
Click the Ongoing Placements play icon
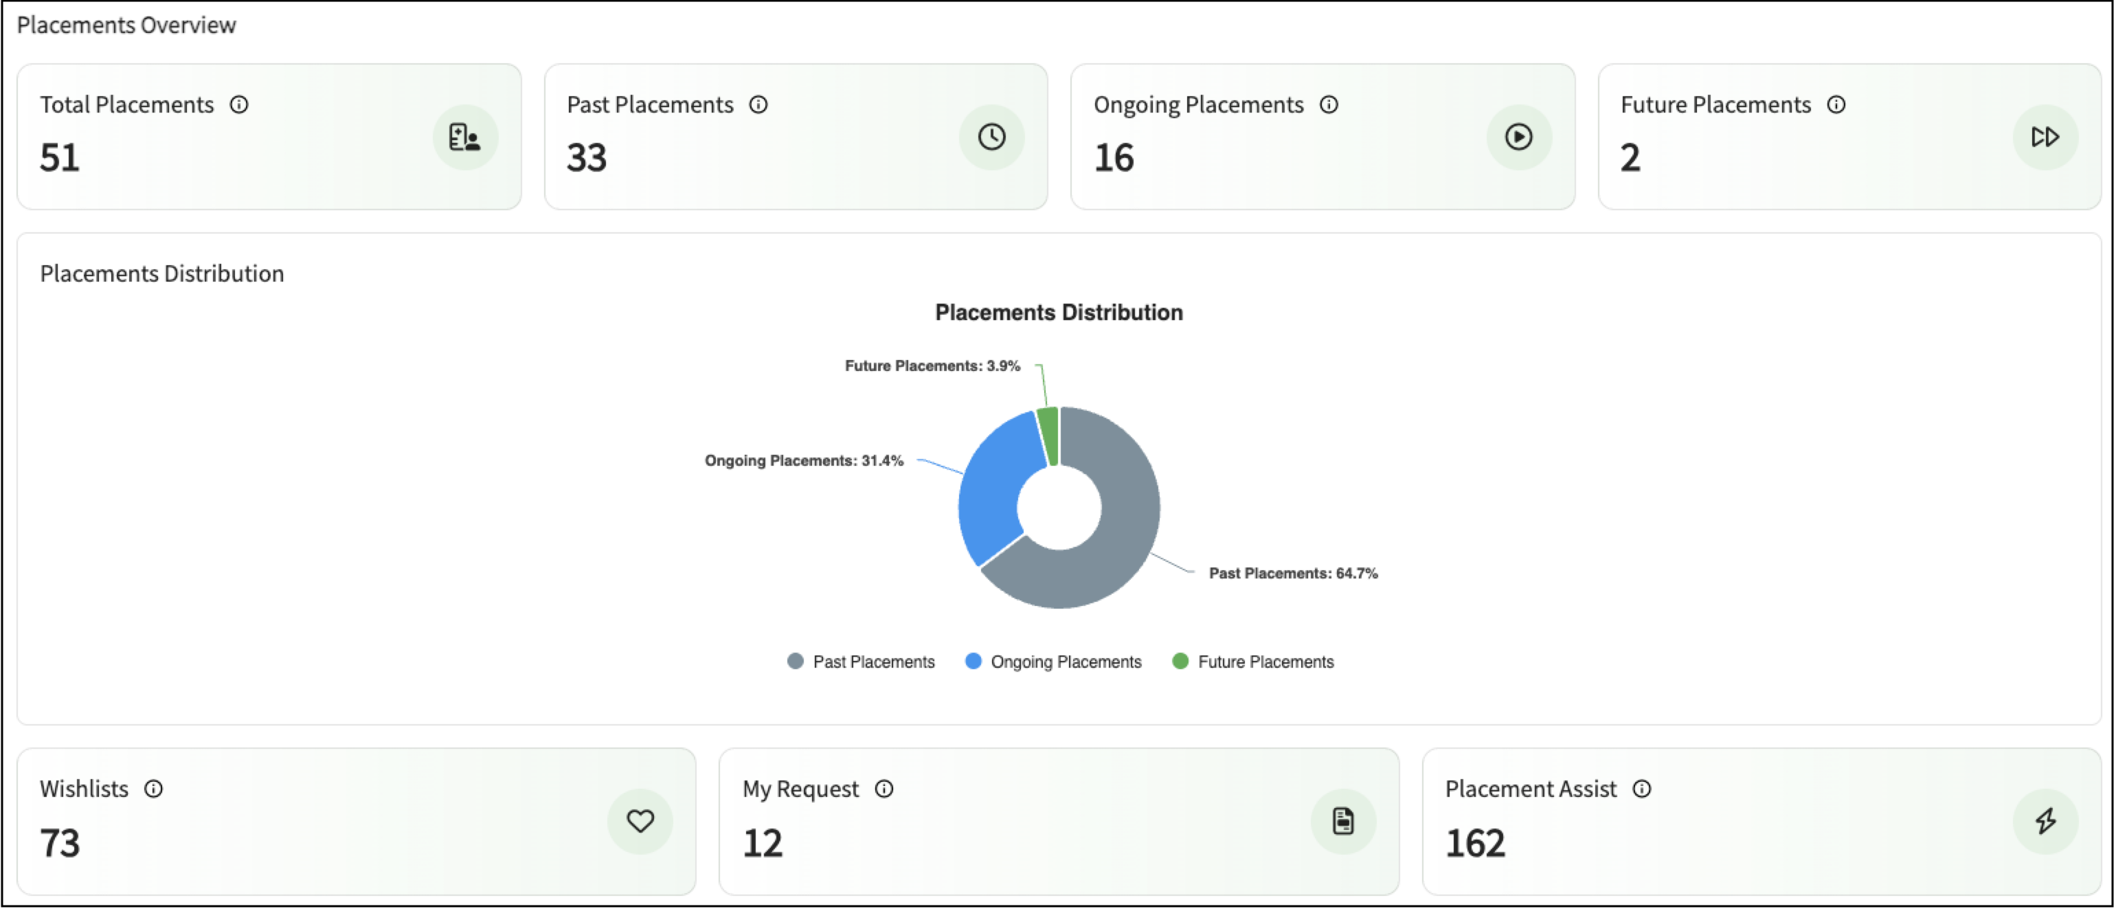pos(1519,137)
